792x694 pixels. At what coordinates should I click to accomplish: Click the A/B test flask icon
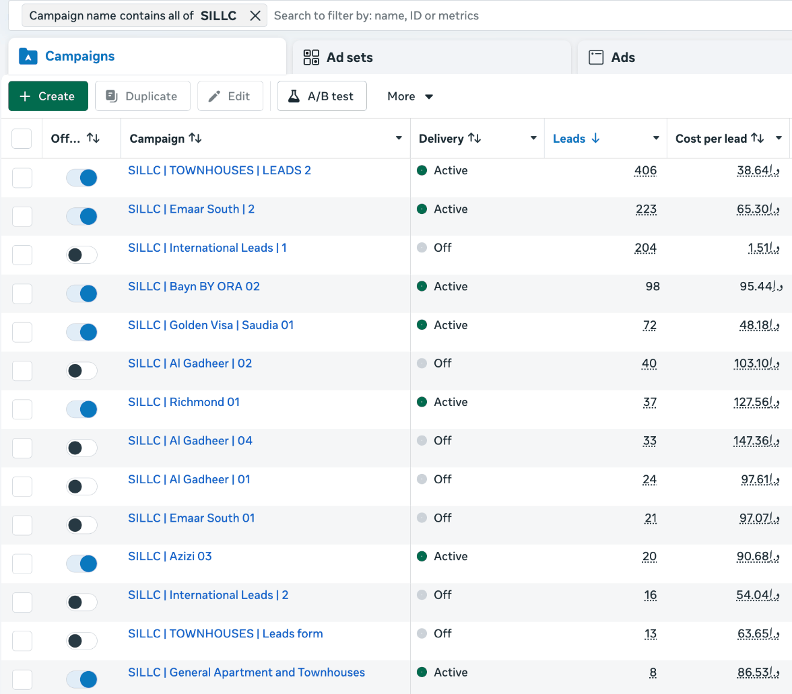294,96
